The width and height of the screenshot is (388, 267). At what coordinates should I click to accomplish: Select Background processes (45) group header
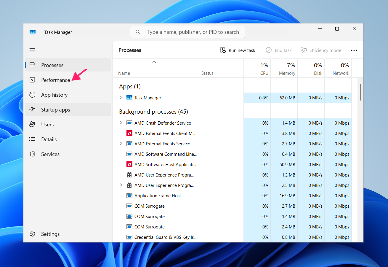[x=153, y=112]
